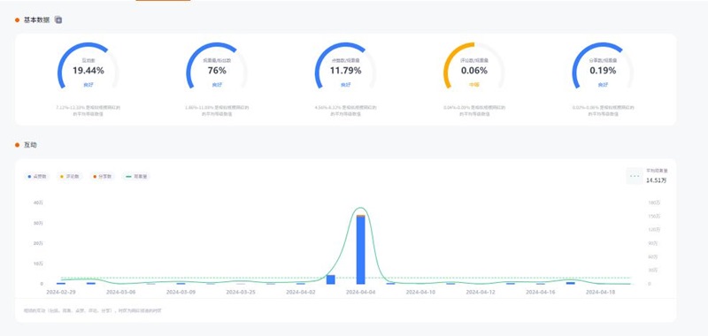Click the 互动 section heading
The height and width of the screenshot is (336, 708).
pyautogui.click(x=30, y=145)
